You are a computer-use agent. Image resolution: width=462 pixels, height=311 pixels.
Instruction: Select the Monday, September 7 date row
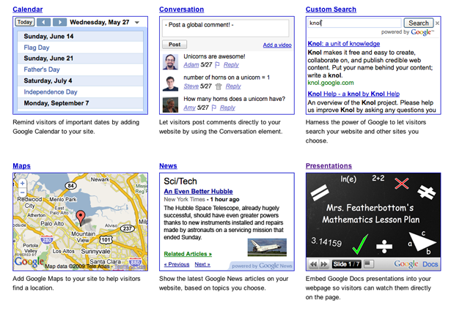pos(80,103)
